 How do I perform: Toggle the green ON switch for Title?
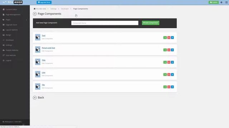[165, 62]
